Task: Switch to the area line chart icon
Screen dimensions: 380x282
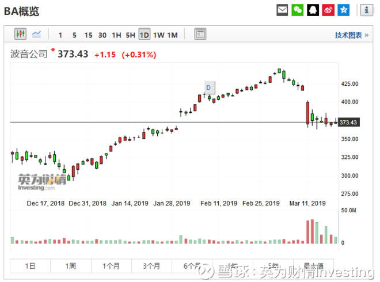Action: pos(36,34)
